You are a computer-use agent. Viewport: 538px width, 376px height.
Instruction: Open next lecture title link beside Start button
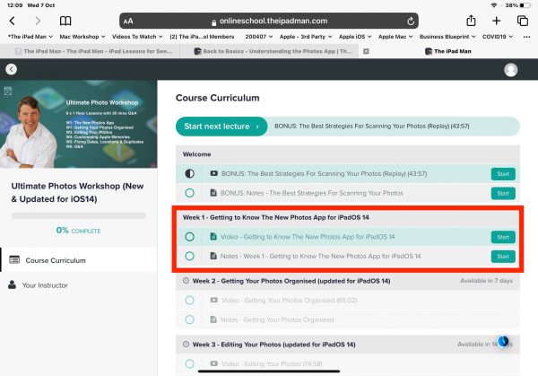(372, 126)
